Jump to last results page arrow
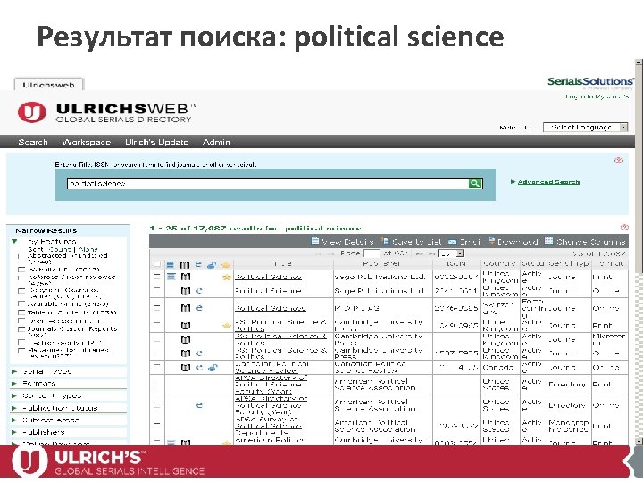Screen dimensions: 643x482 (432, 253)
